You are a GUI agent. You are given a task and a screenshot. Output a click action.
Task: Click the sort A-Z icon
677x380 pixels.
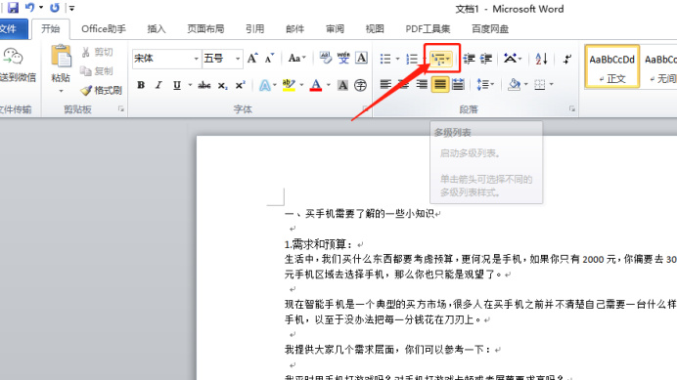[541, 59]
